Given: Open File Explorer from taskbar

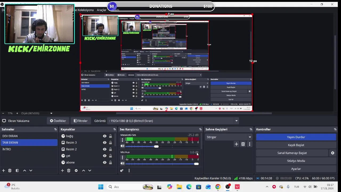Looking at the screenshot, I should (x=179, y=187).
